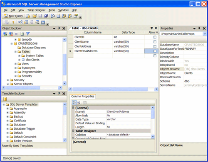Screen dimensions: 208x162
Task: Close the Object Explorer panel
Action: 64,28
